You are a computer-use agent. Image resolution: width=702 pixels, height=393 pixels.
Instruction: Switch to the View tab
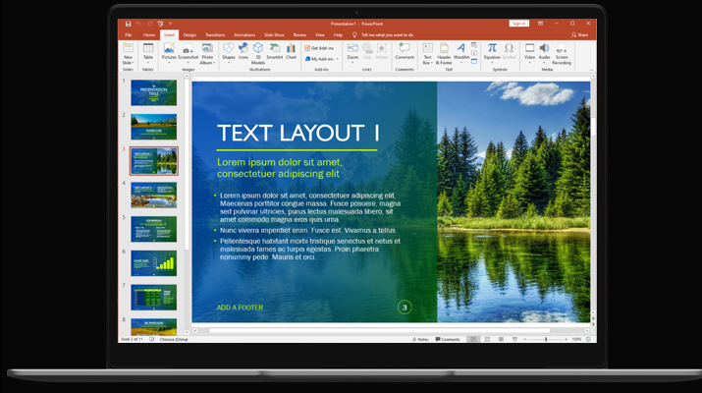(x=320, y=35)
